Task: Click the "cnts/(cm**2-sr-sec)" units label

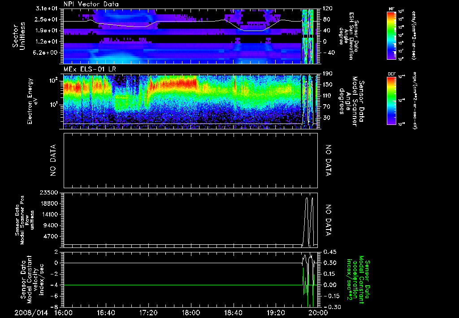Action: pyautogui.click(x=414, y=35)
